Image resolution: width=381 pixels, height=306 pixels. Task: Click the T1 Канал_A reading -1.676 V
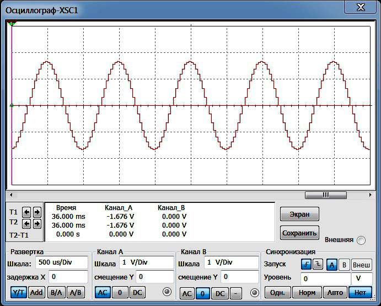tap(120, 217)
